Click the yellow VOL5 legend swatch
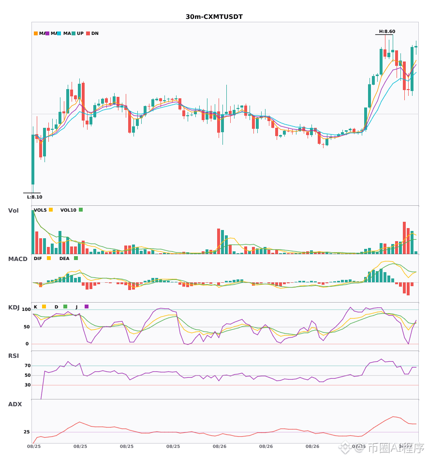The height and width of the screenshot is (460, 428). (51, 210)
